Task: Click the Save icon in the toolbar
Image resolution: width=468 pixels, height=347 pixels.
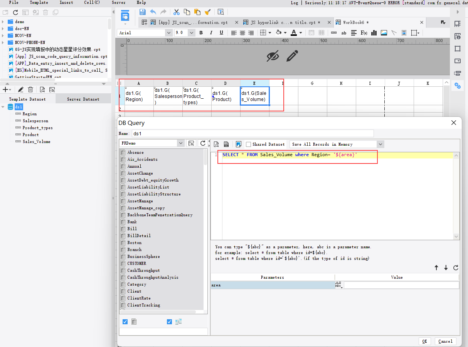Action: coord(143,12)
